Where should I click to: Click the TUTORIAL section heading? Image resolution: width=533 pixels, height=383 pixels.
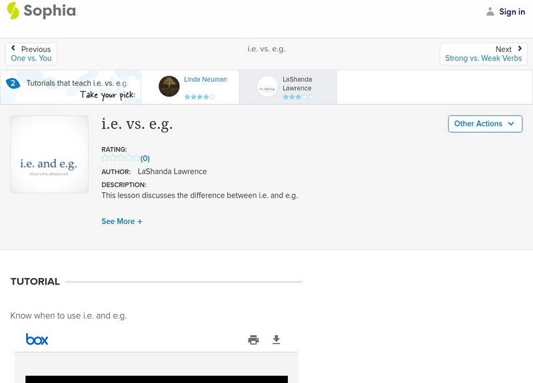pos(35,281)
